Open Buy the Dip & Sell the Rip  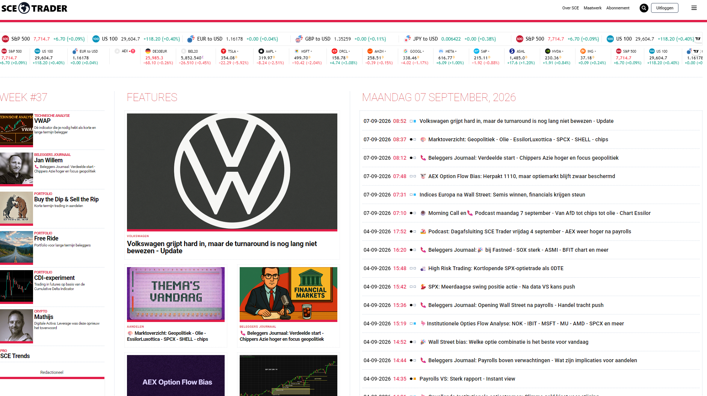point(66,200)
